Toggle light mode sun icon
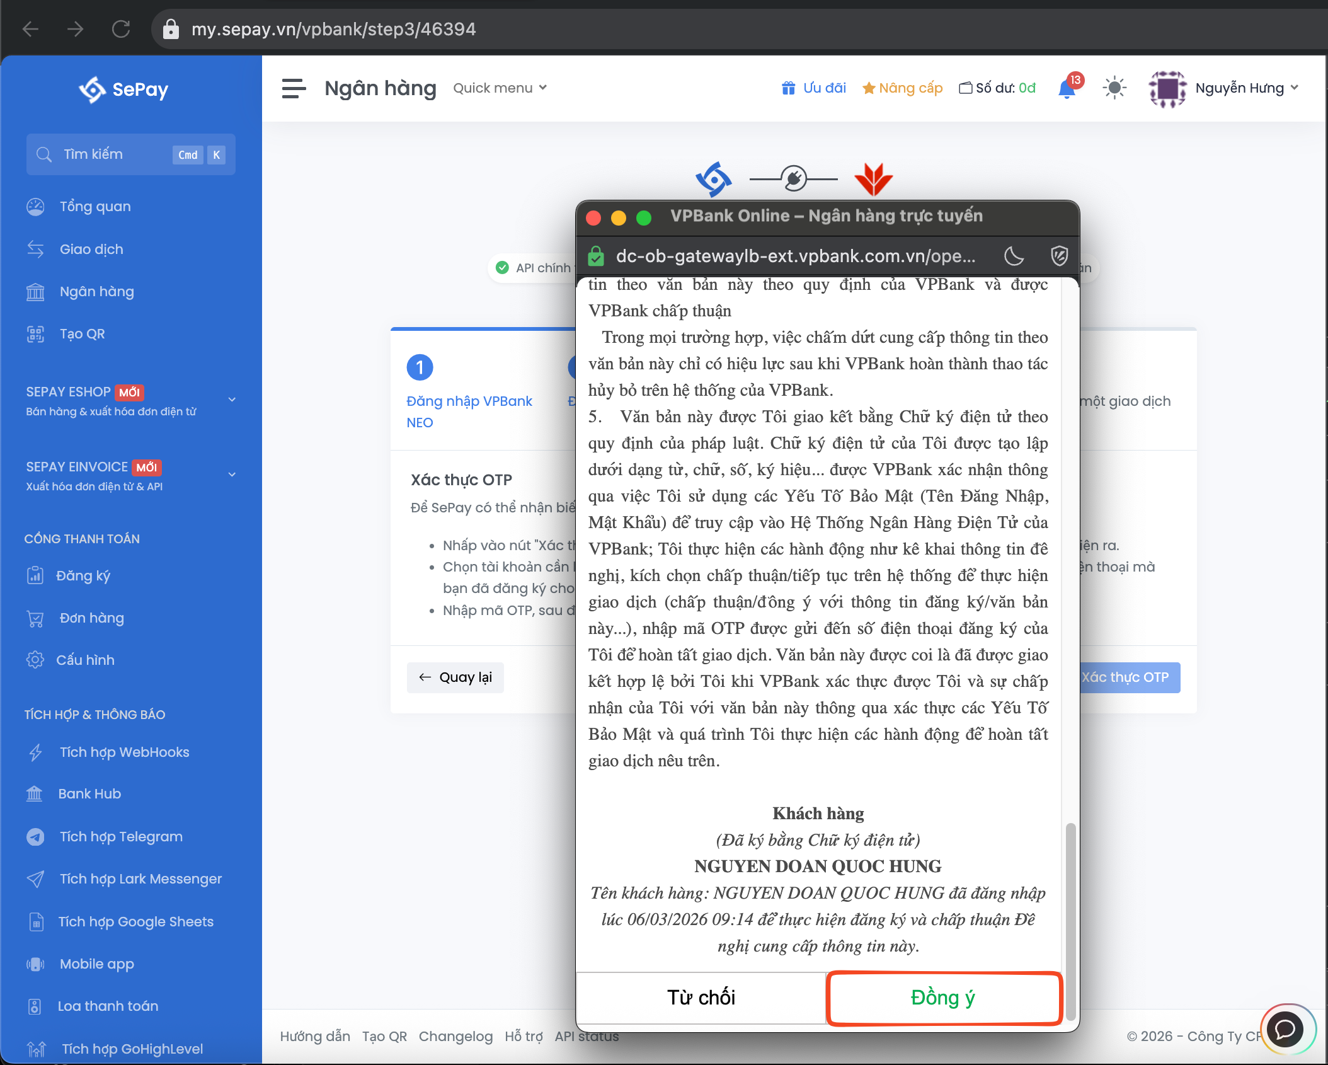 pyautogui.click(x=1114, y=88)
